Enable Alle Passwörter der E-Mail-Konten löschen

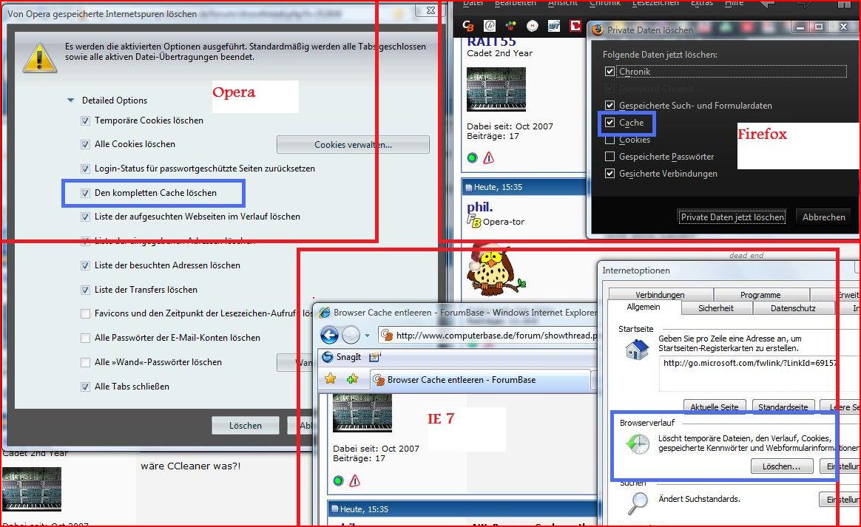click(x=85, y=339)
